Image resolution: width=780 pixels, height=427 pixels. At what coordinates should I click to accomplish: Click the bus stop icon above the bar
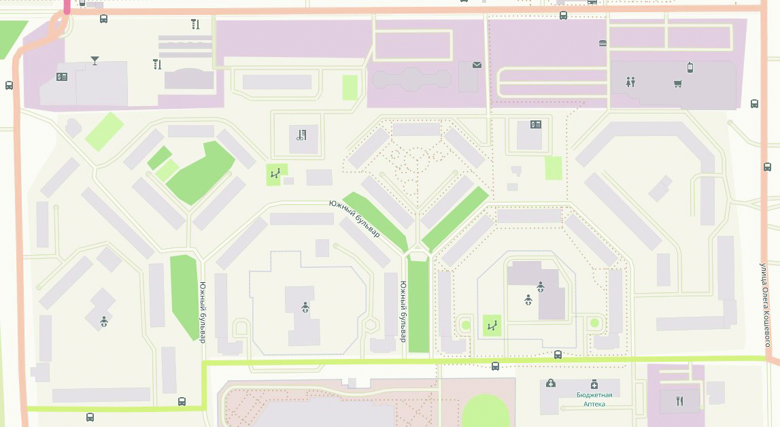click(103, 19)
